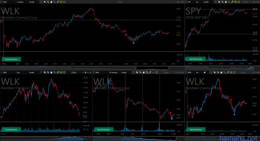Toggle the horizontal line tool in WLK Day chart

click(x=61, y=73)
